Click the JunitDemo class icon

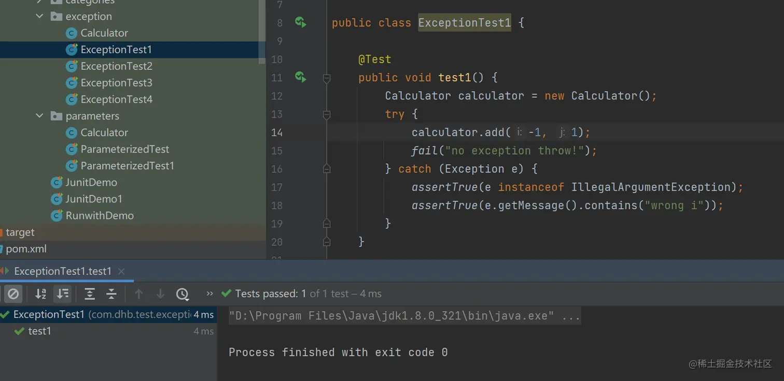pos(57,182)
